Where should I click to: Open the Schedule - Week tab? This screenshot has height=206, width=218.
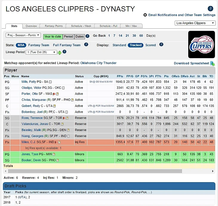[x=79, y=26]
